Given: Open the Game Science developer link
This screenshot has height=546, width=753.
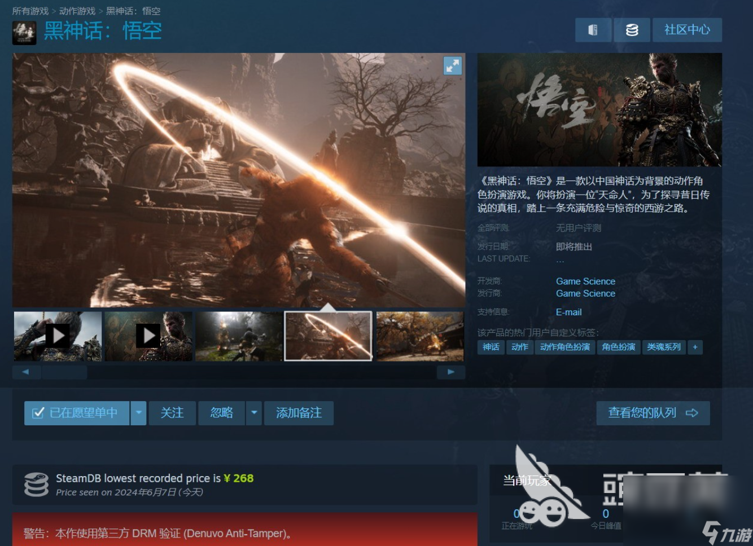Looking at the screenshot, I should 585,281.
